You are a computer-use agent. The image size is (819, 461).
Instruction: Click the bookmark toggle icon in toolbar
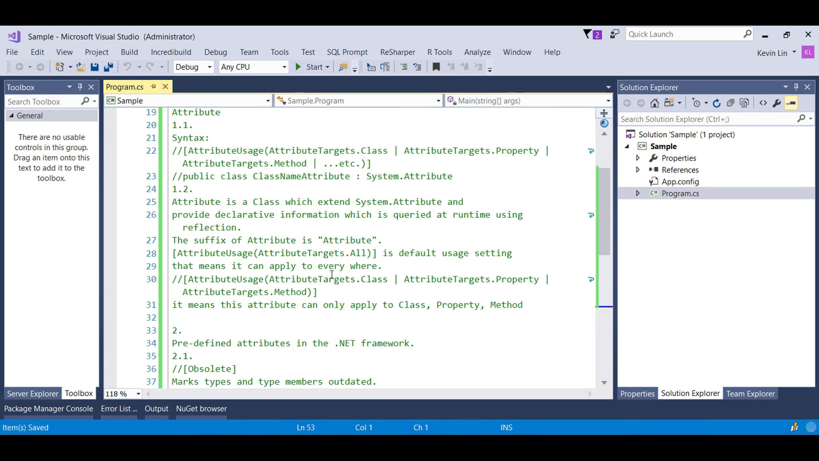click(436, 67)
